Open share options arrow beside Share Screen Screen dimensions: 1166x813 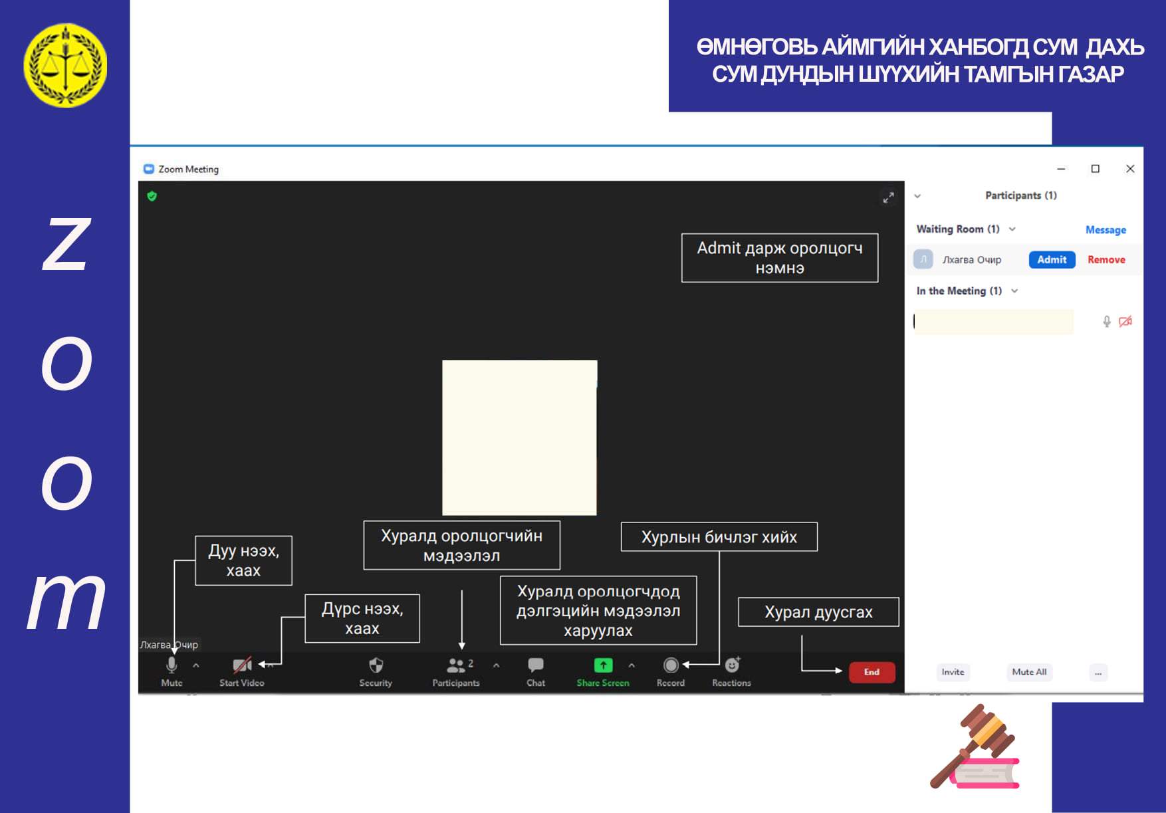632,665
